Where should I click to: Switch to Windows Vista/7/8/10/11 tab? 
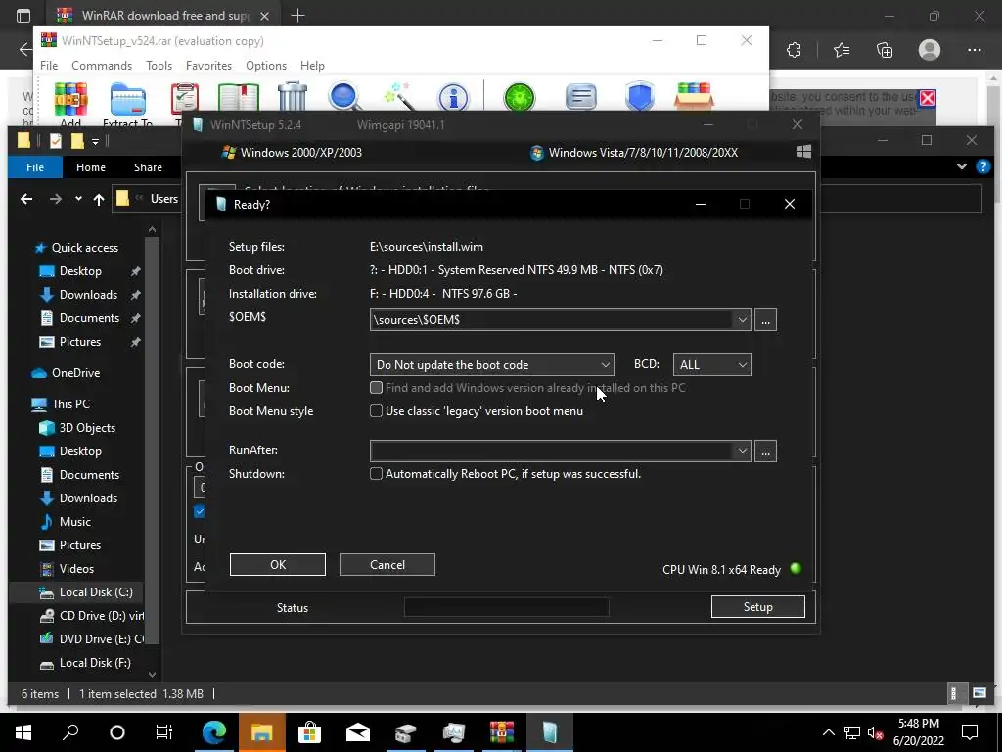point(634,152)
